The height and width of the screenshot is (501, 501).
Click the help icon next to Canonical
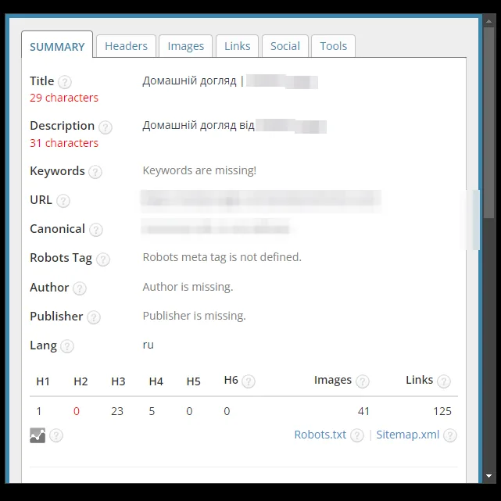[96, 230]
